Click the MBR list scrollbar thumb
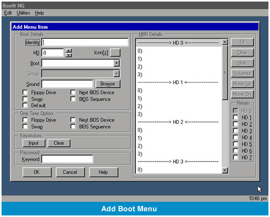Viewport: 270px width, 217px height. coord(225,73)
